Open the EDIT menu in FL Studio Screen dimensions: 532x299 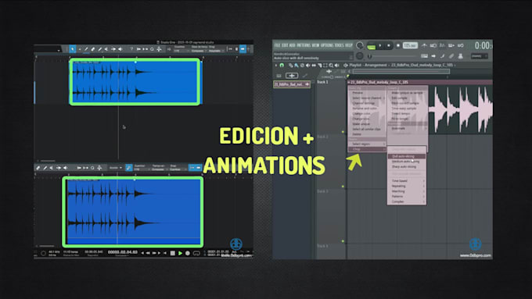point(285,45)
